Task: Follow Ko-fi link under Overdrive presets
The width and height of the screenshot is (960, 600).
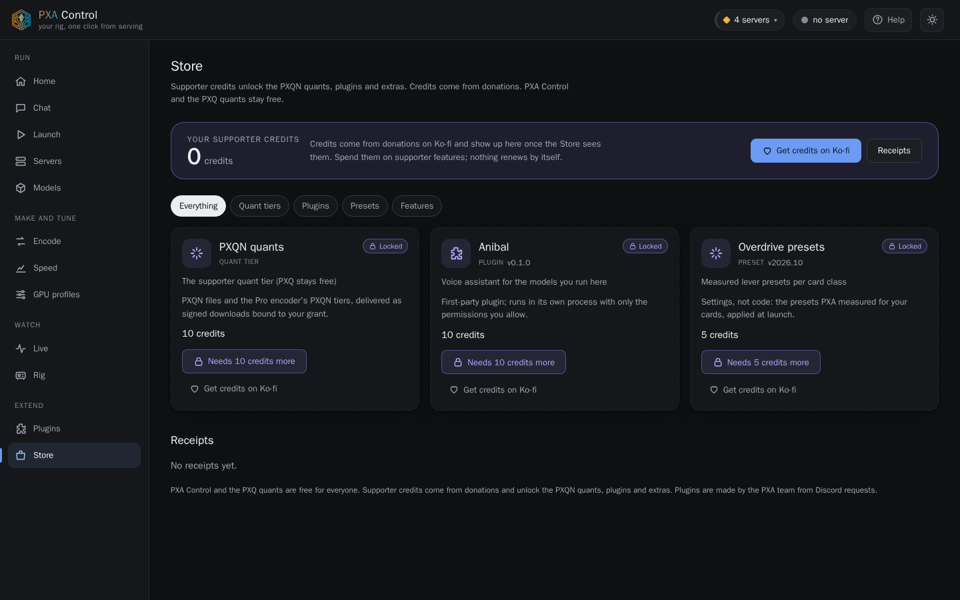Action: (753, 390)
